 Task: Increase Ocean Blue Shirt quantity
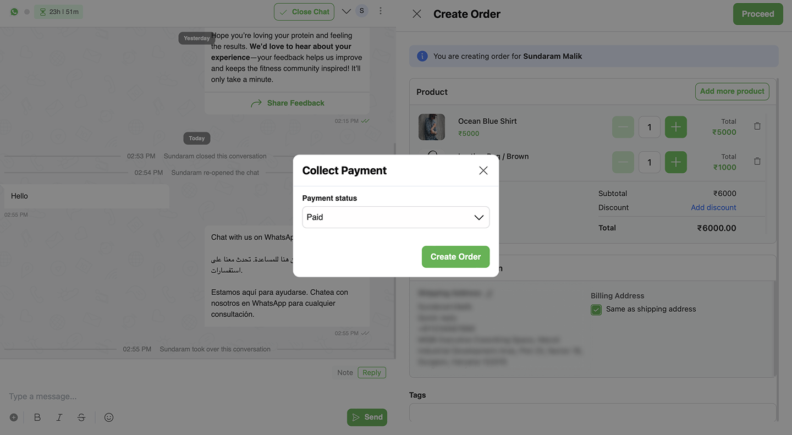pyautogui.click(x=675, y=127)
